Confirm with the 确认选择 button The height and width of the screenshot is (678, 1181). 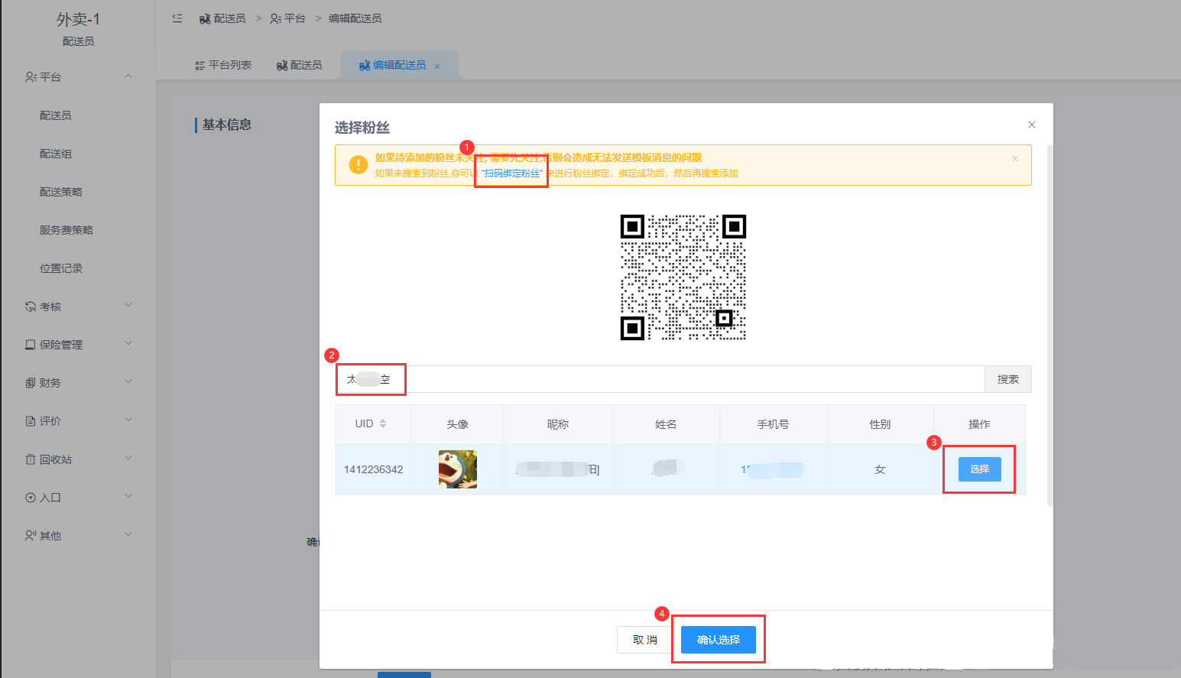tap(719, 640)
